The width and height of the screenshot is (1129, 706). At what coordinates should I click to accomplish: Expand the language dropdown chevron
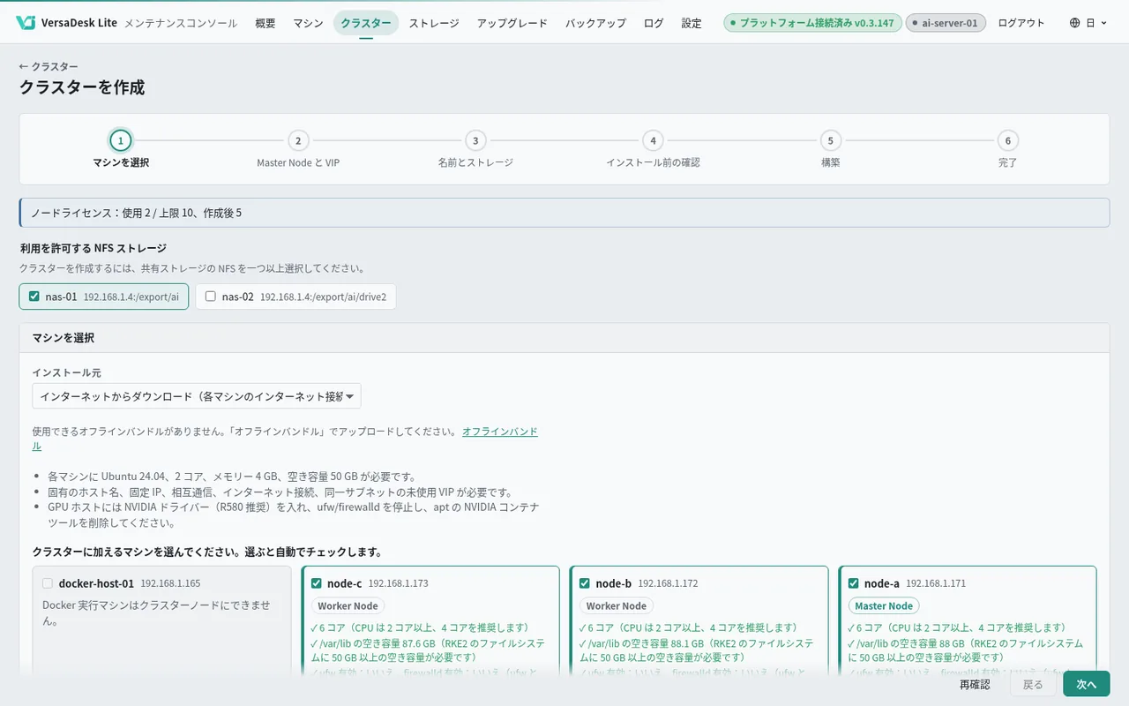click(1103, 23)
